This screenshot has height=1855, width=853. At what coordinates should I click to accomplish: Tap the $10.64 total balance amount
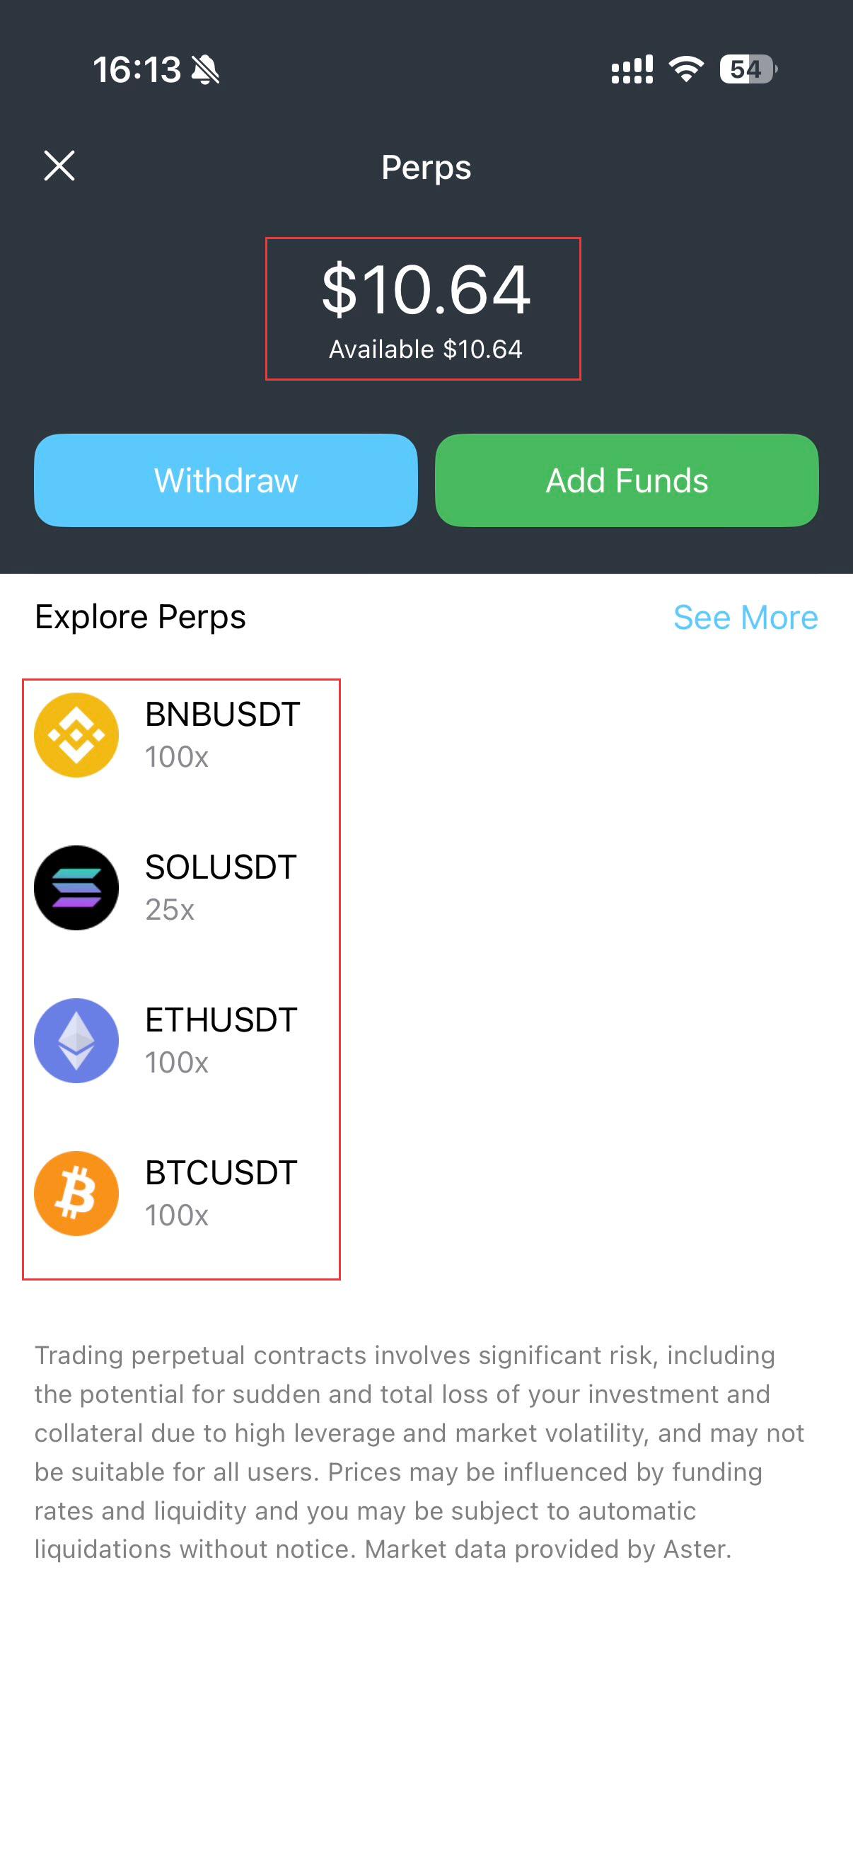pyautogui.click(x=426, y=289)
